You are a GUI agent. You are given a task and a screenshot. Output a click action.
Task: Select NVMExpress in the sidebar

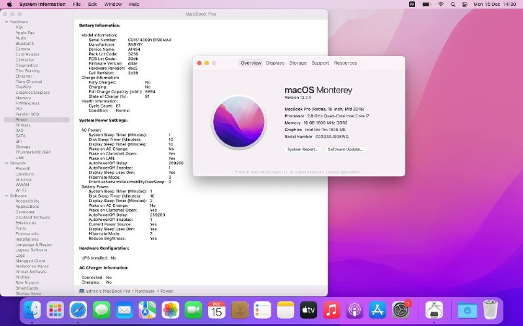pyautogui.click(x=27, y=104)
